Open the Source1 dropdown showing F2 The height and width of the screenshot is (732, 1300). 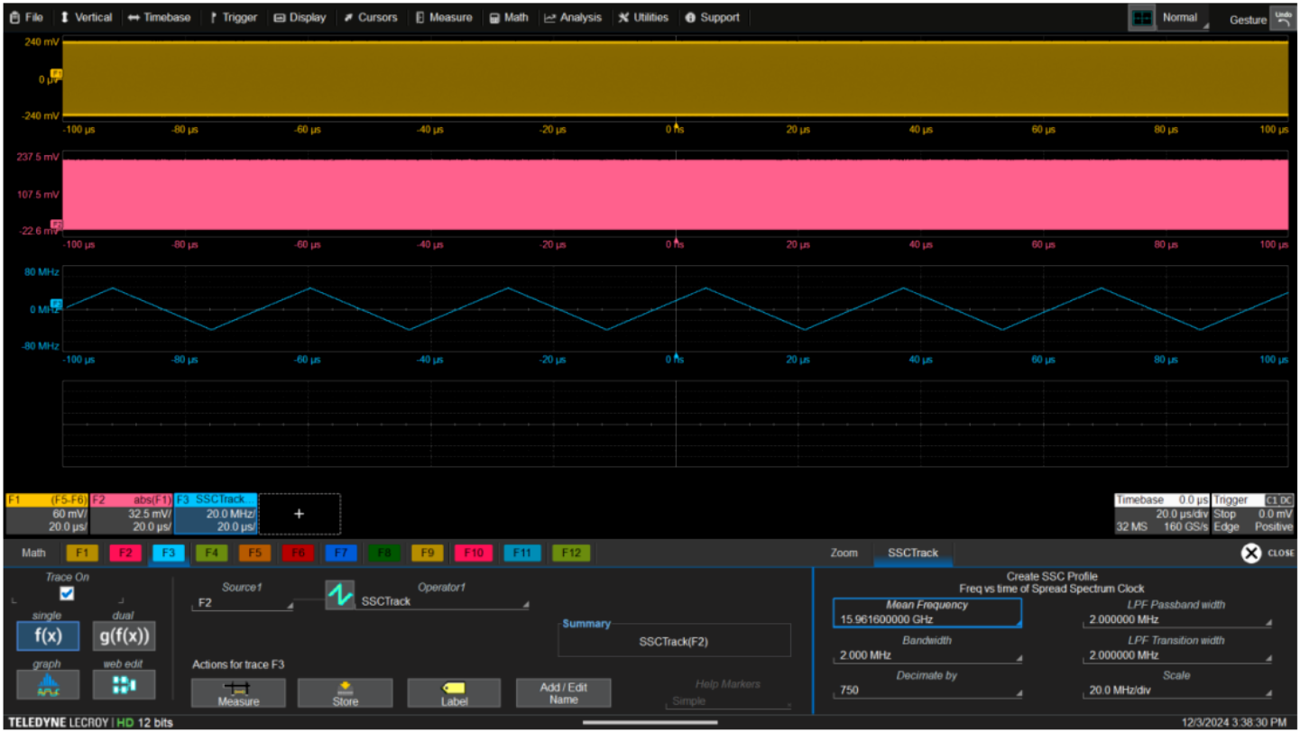point(243,603)
